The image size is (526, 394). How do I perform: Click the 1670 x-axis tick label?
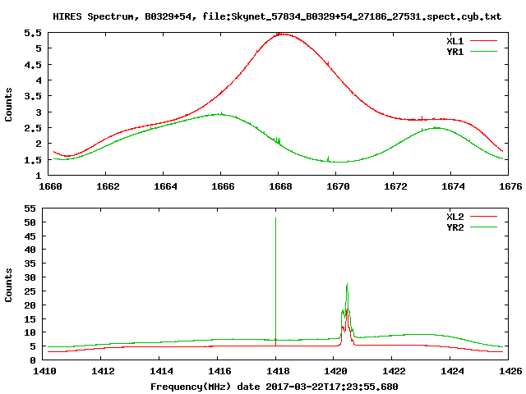coord(338,186)
